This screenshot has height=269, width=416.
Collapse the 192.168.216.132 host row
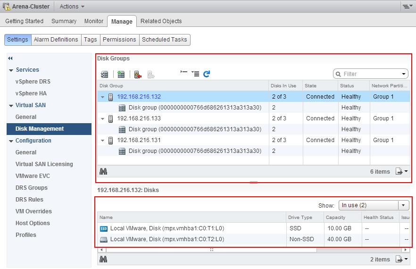pyautogui.click(x=102, y=97)
